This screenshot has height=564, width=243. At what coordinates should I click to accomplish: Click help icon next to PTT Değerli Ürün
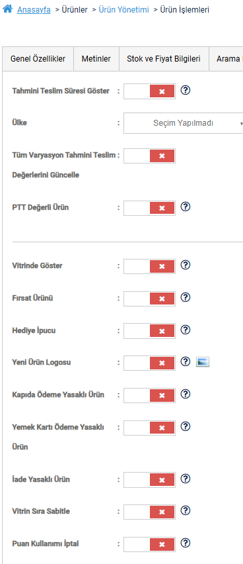185,207
